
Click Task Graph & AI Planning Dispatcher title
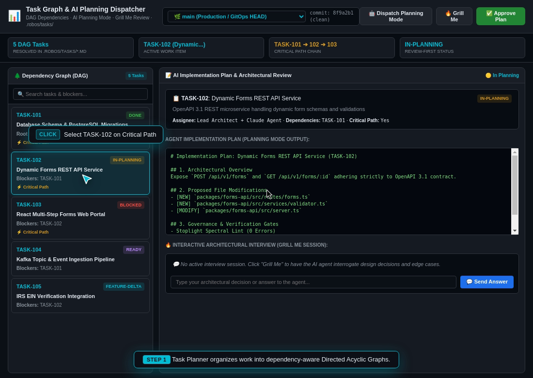click(85, 9)
